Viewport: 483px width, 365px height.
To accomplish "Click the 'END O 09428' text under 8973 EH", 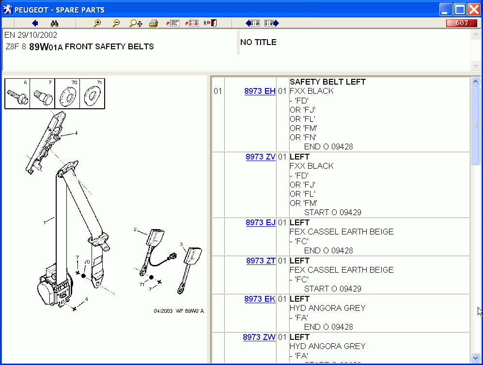I will pos(328,146).
